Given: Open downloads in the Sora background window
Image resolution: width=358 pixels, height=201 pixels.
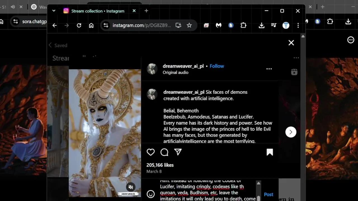Looking at the screenshot, I should (348, 21).
